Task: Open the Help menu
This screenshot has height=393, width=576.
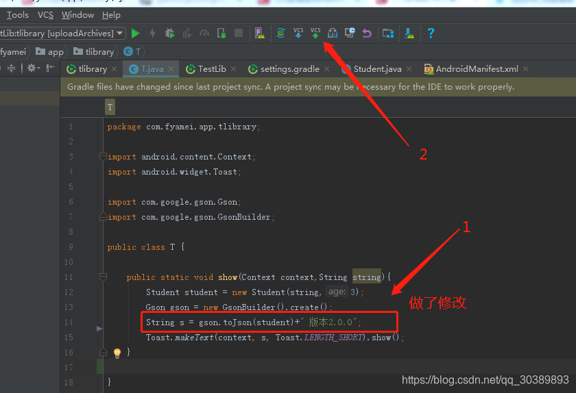Action: (x=111, y=15)
